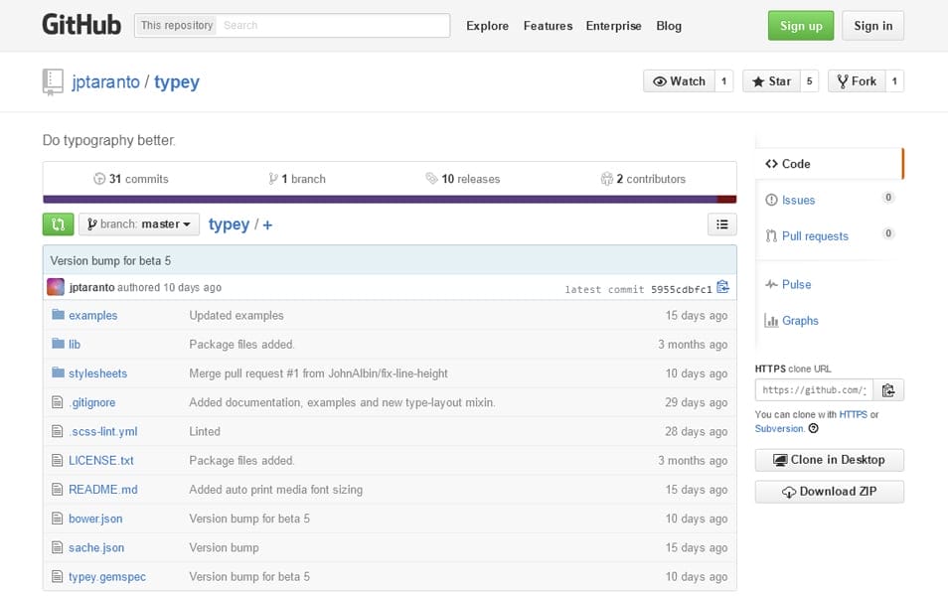Click the purple language bar
The height and width of the screenshot is (596, 948).
(x=378, y=199)
